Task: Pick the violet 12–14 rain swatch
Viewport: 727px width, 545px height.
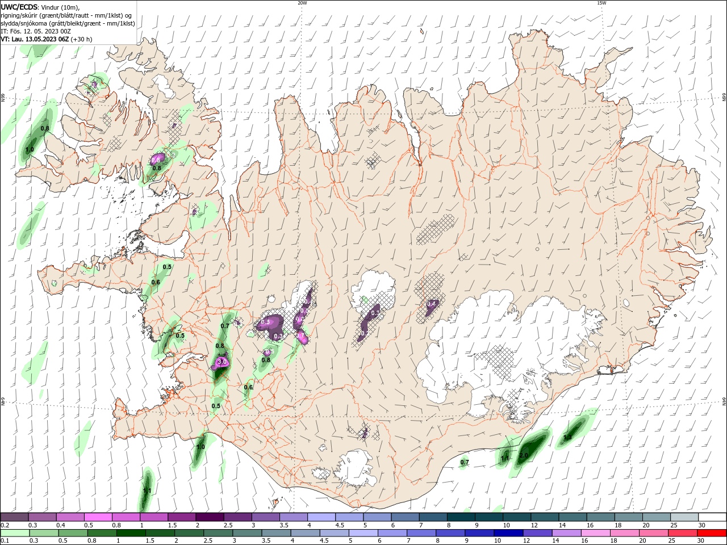Action: [x=536, y=533]
